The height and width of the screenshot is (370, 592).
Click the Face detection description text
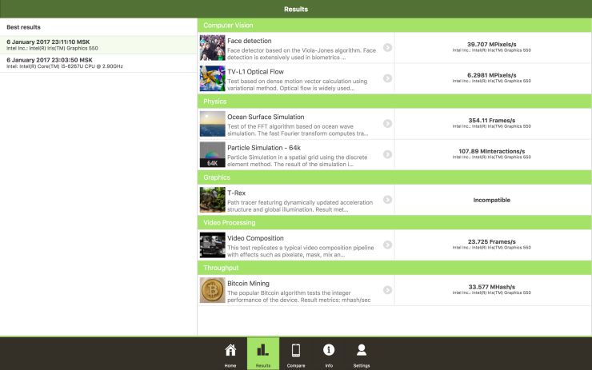click(302, 54)
